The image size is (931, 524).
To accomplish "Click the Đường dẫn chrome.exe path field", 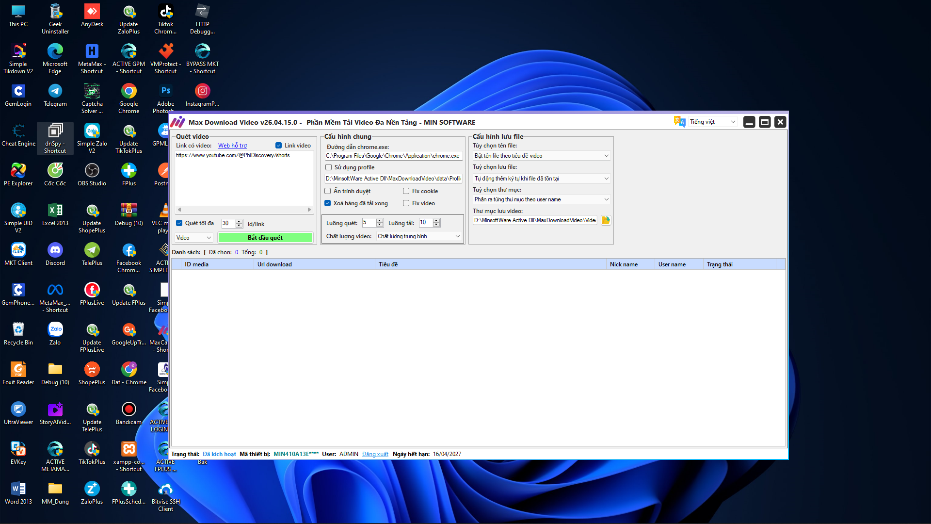I will coord(394,156).
